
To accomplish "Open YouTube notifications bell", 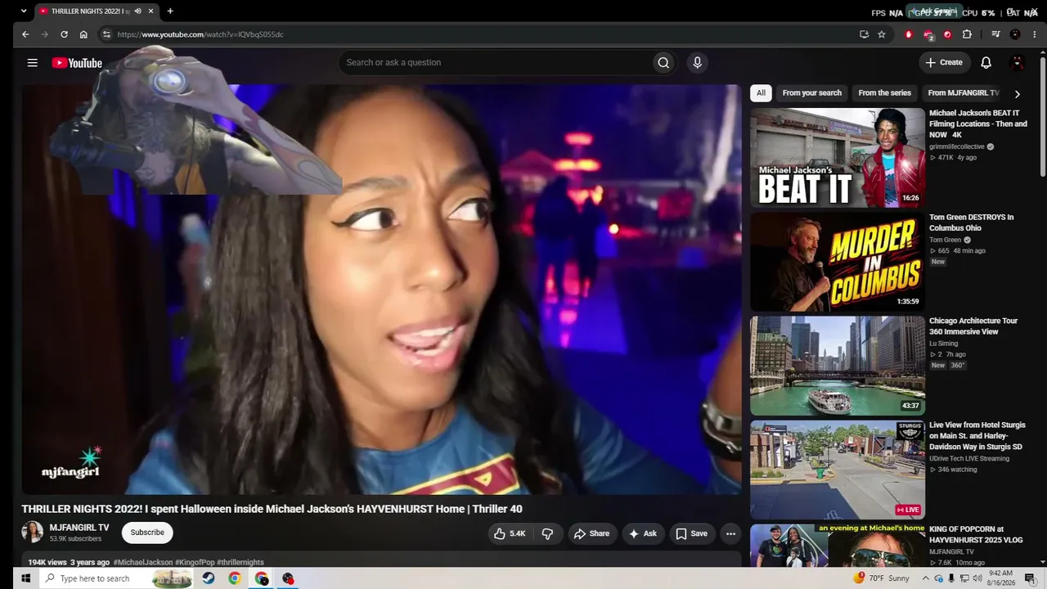I will tap(986, 62).
